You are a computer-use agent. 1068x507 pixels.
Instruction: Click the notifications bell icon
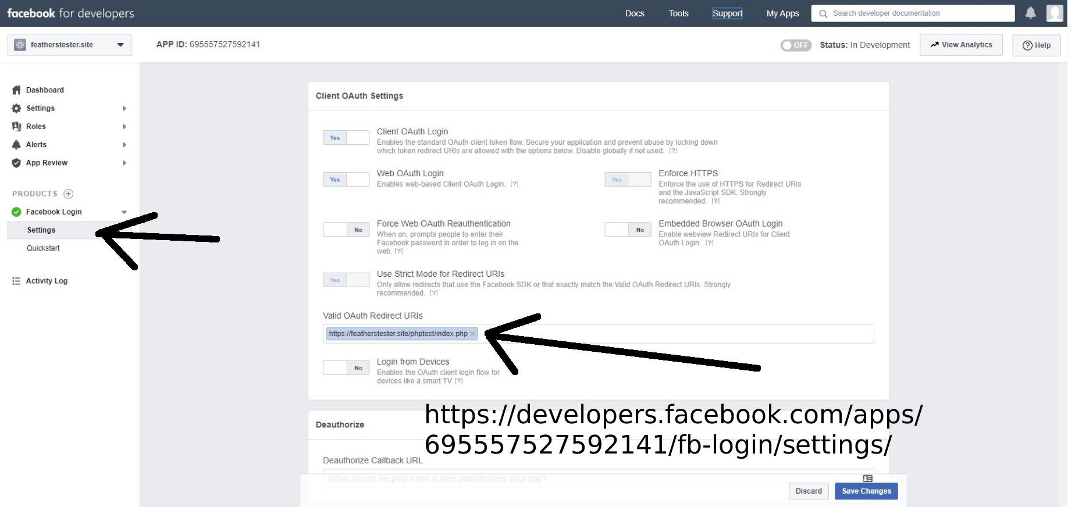[1030, 13]
